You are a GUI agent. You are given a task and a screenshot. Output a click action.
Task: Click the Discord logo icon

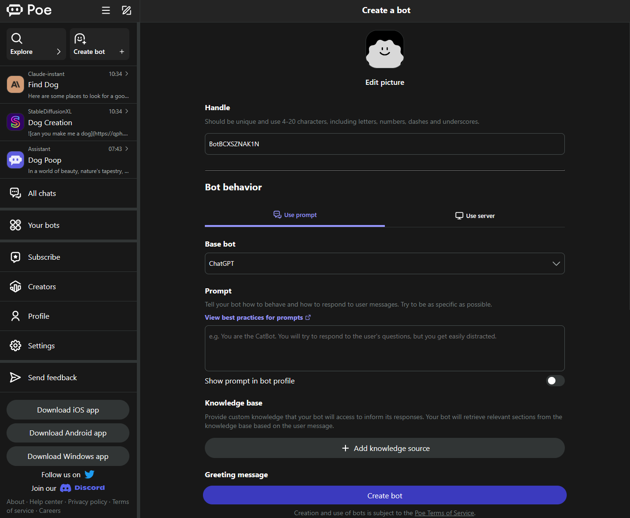tap(66, 488)
